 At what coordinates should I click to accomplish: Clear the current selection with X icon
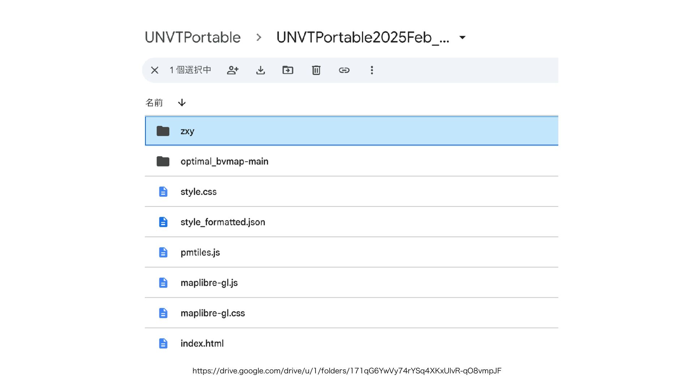[155, 70]
